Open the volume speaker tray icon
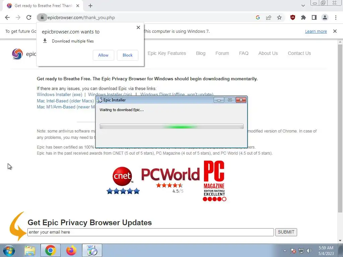 click(309, 251)
